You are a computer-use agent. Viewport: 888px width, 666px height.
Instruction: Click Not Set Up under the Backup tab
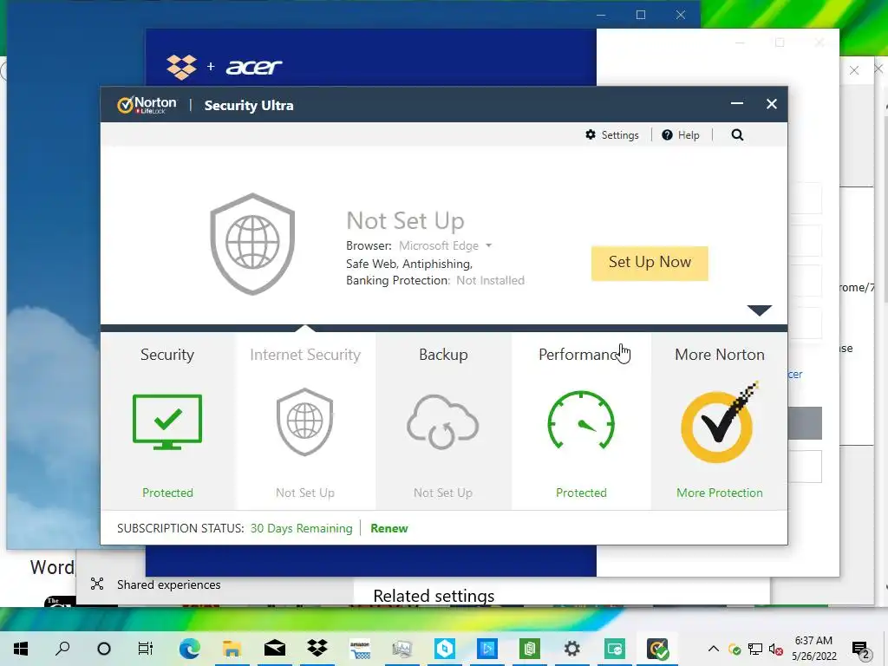pos(443,493)
